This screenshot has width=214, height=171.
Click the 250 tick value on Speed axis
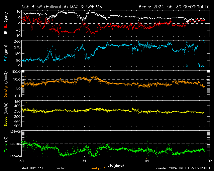click(x=17, y=122)
